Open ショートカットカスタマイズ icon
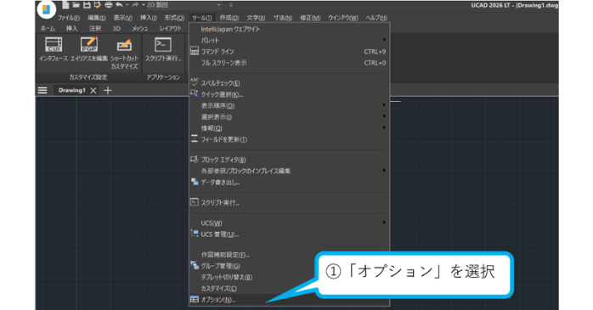593x310 pixels. coord(124,53)
